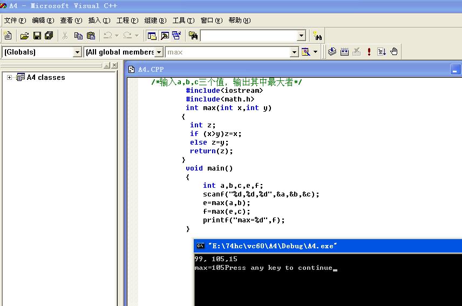Click console window C:\ system icon
Screen dimensions: 462x306
coord(200,246)
